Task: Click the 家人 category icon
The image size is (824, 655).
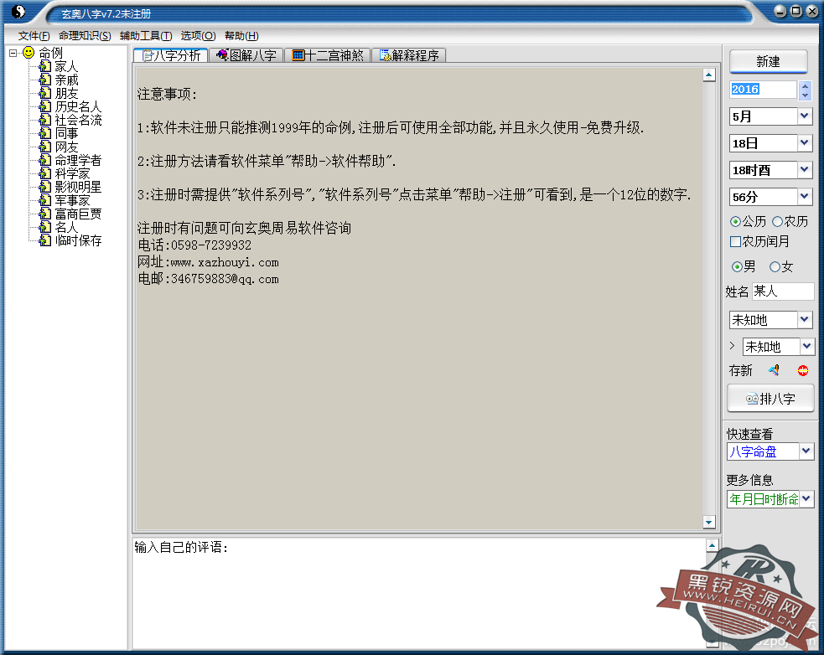Action: pyautogui.click(x=45, y=66)
